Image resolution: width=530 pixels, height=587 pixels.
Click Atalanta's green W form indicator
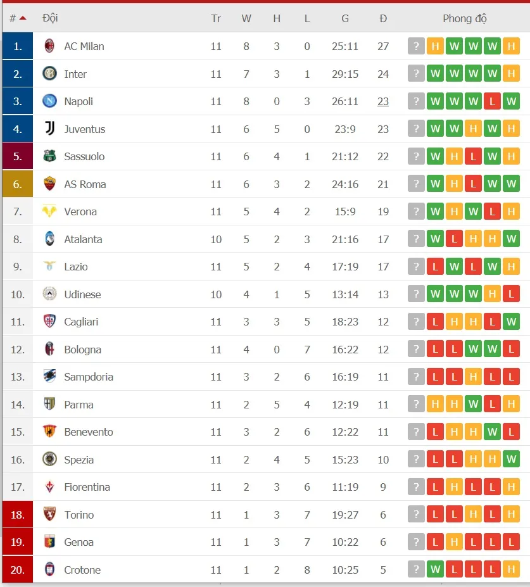click(x=435, y=239)
